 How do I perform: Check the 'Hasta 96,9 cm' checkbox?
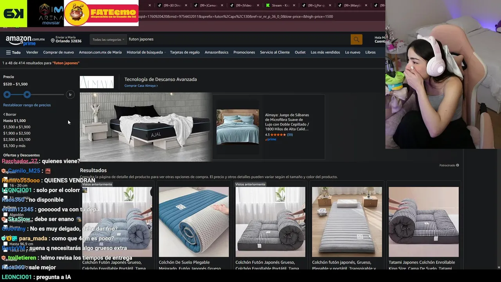[5, 244]
